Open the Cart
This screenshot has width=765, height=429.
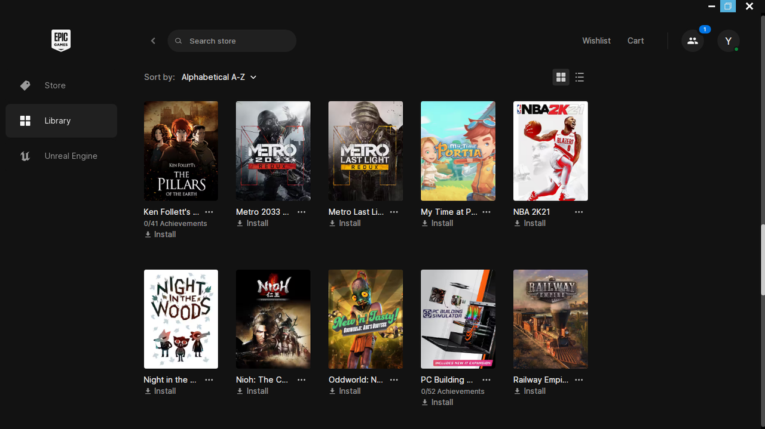tap(635, 41)
